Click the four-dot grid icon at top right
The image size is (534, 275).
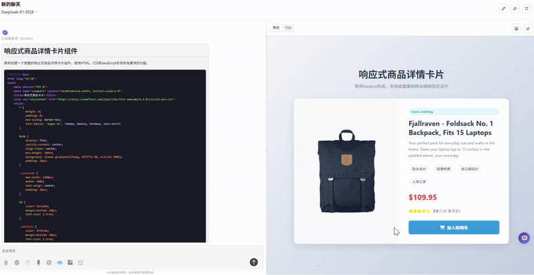click(527, 9)
